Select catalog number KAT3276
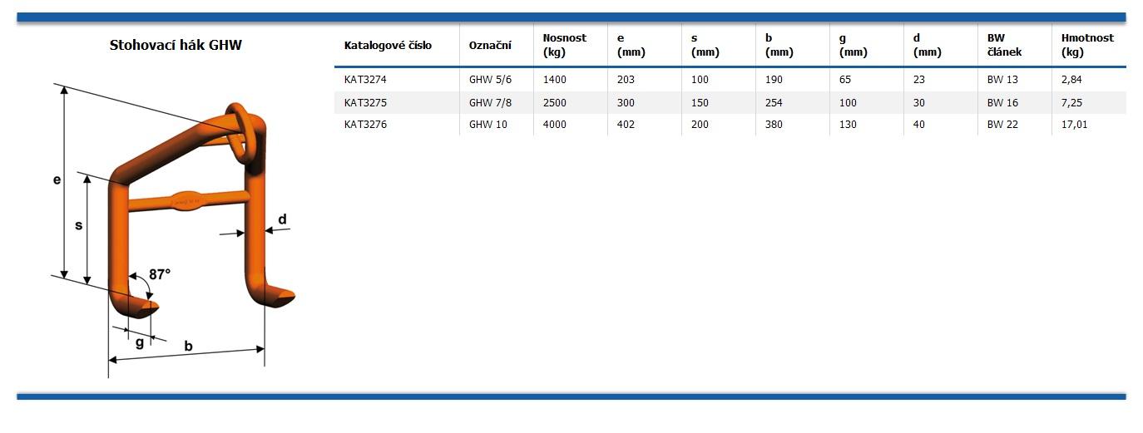This screenshot has width=1143, height=433. pyautogui.click(x=365, y=125)
